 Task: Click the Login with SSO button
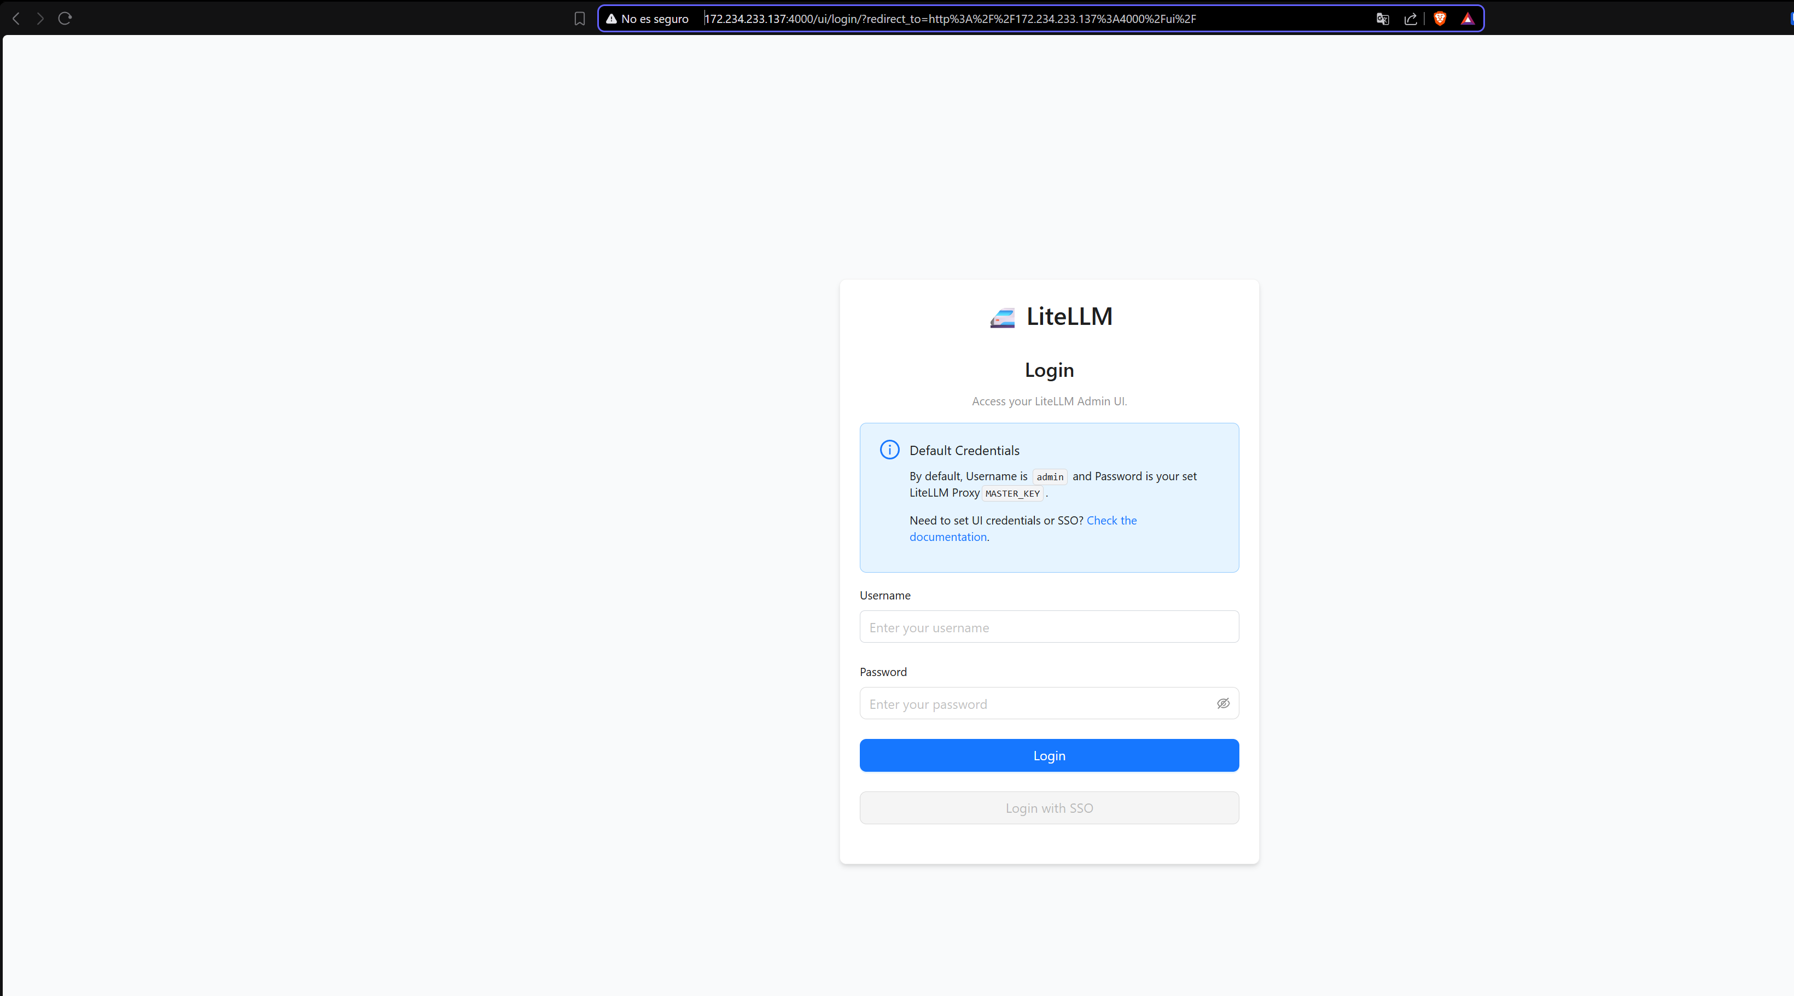point(1049,808)
